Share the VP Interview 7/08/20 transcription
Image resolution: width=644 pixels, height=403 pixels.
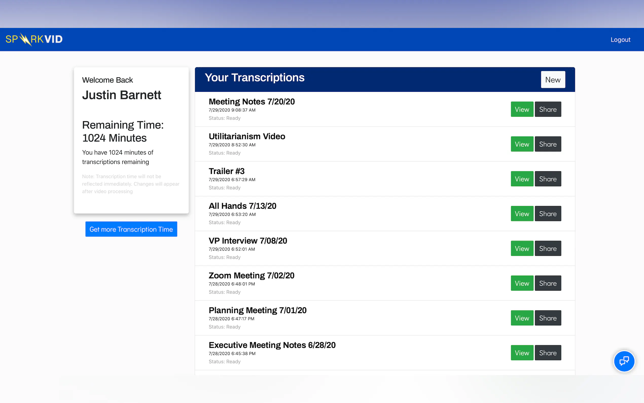tap(548, 248)
